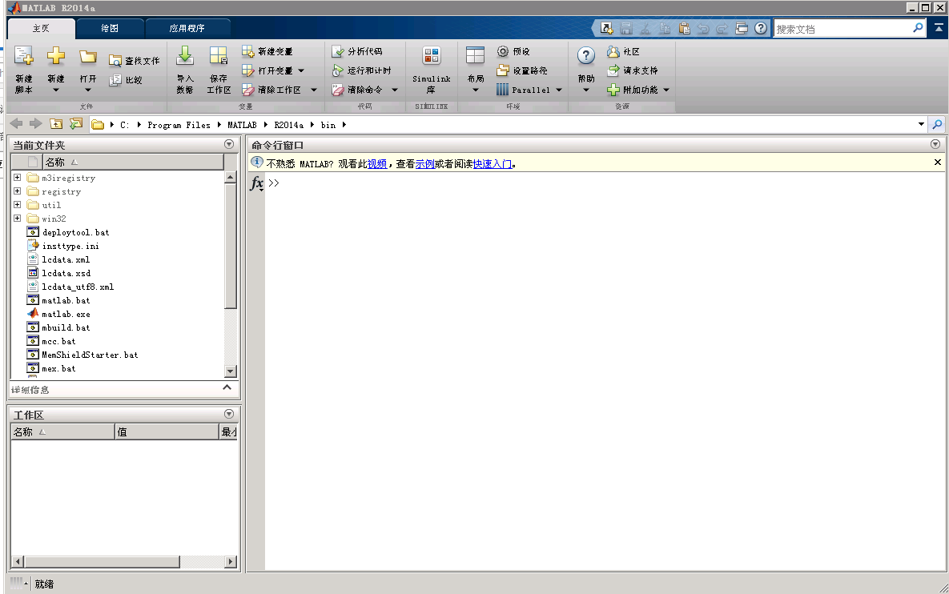Screen dimensions: 949x594
Task: Open the Getting Started (快速入门) link
Action: [493, 164]
